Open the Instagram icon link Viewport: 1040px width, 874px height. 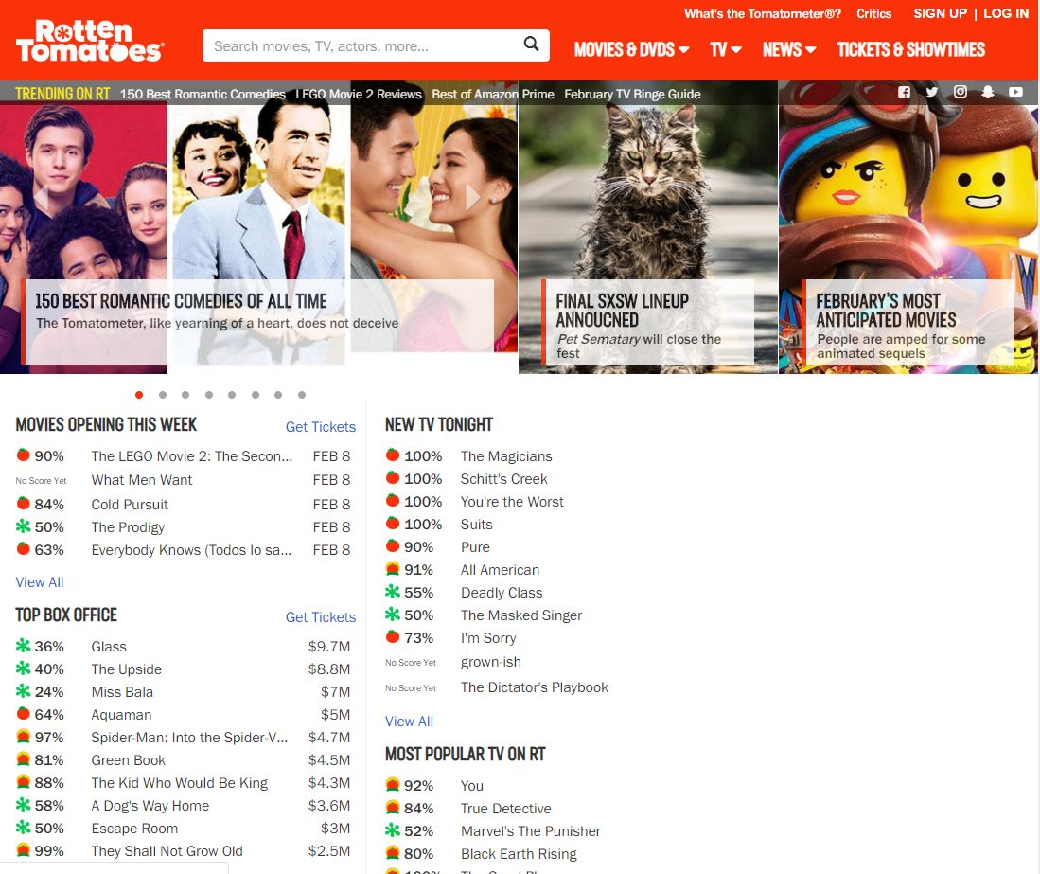(x=960, y=92)
